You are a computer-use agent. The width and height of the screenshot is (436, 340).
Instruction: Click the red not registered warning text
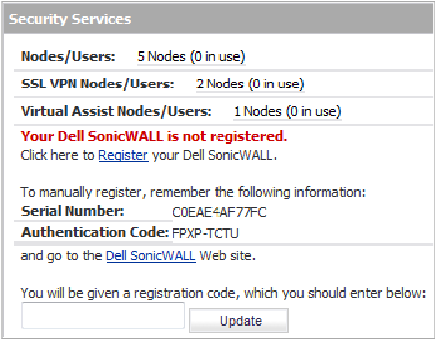[154, 136]
